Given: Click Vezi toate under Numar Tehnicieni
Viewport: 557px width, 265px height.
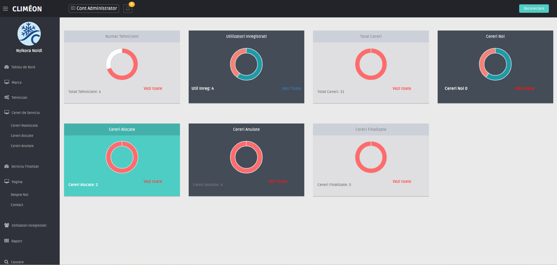Looking at the screenshot, I should pyautogui.click(x=153, y=88).
